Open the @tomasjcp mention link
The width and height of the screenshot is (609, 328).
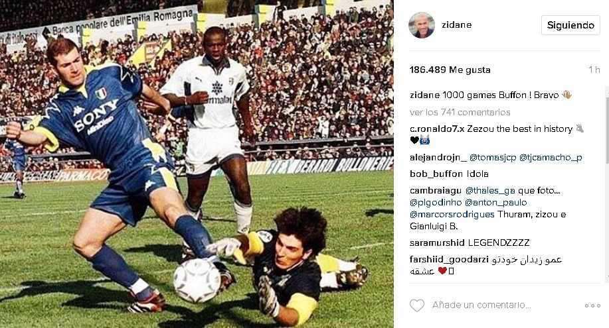click(x=493, y=158)
